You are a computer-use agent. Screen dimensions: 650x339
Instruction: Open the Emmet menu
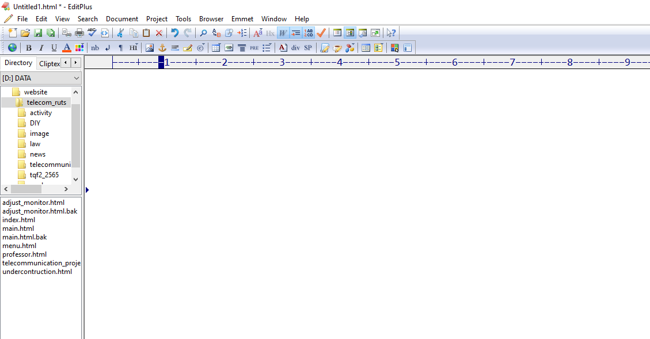(x=242, y=19)
